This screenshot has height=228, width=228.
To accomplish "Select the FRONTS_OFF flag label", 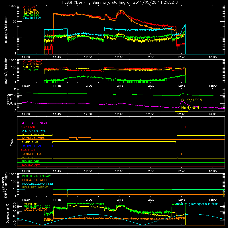I will pos(30,161).
